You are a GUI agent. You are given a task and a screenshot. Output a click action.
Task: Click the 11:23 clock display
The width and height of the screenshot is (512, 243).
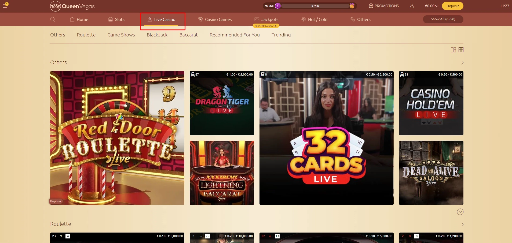tap(504, 6)
